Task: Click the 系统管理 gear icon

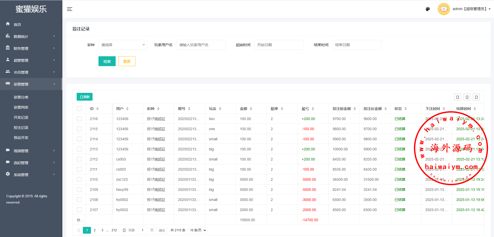Action: [8, 174]
